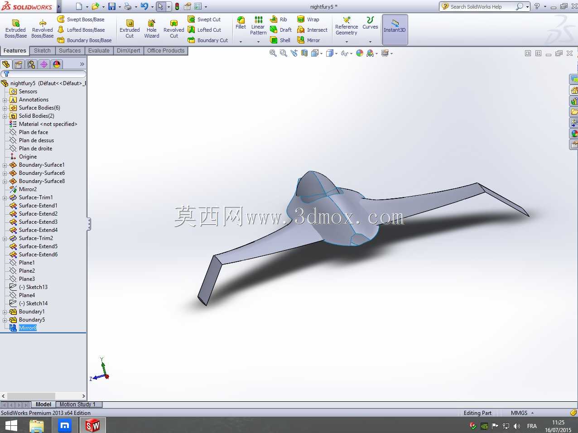Open units dropdown next to MMGS
This screenshot has width=578, height=433.
pos(533,413)
